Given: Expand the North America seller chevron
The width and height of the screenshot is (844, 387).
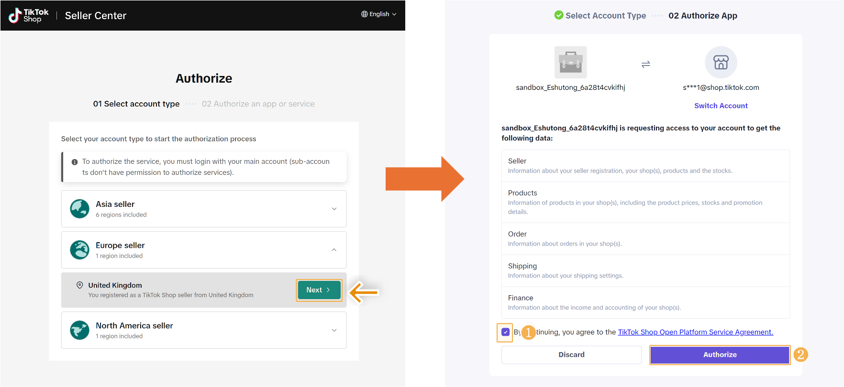Looking at the screenshot, I should coord(334,330).
